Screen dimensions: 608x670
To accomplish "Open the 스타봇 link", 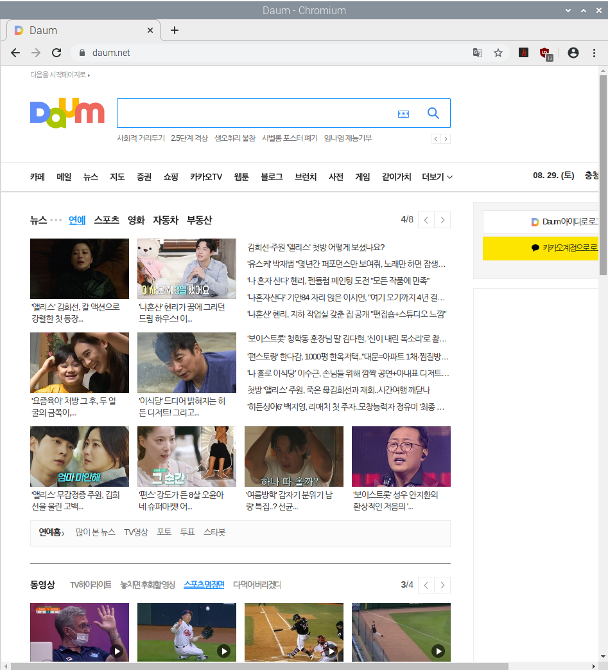I will point(214,532).
